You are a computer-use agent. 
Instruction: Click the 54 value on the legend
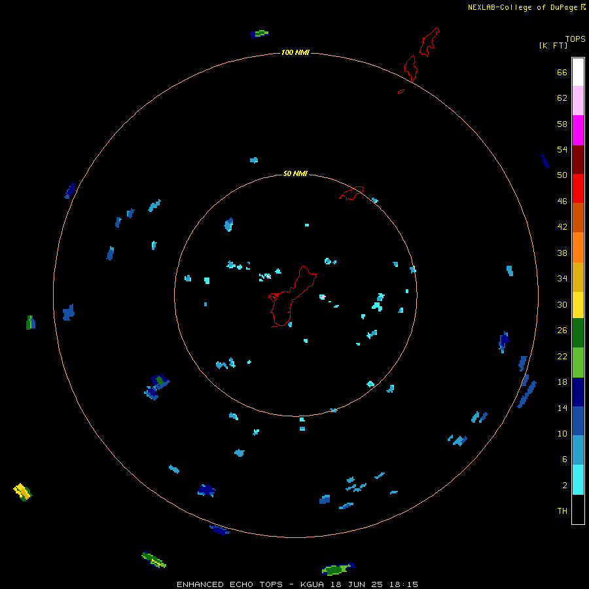pyautogui.click(x=562, y=149)
